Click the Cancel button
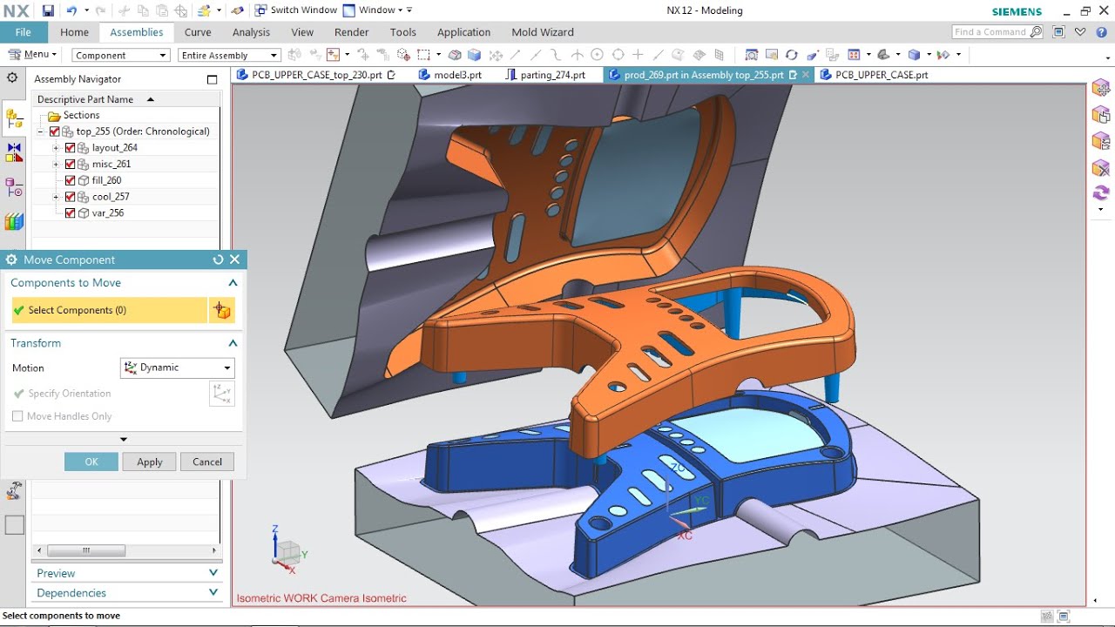Image resolution: width=1115 pixels, height=627 pixels. tap(206, 462)
